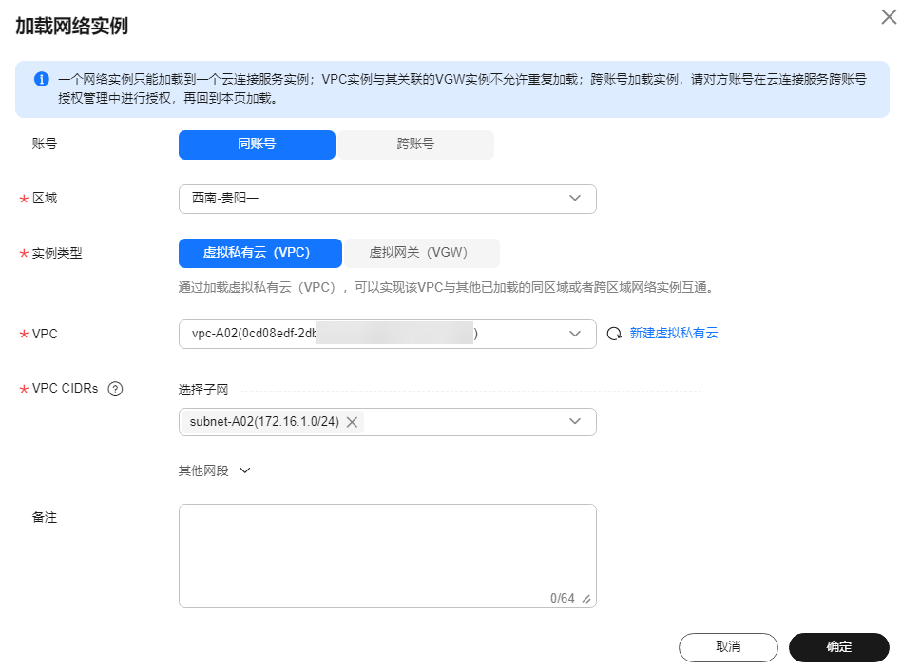Confirm with the 确定 button

838,647
